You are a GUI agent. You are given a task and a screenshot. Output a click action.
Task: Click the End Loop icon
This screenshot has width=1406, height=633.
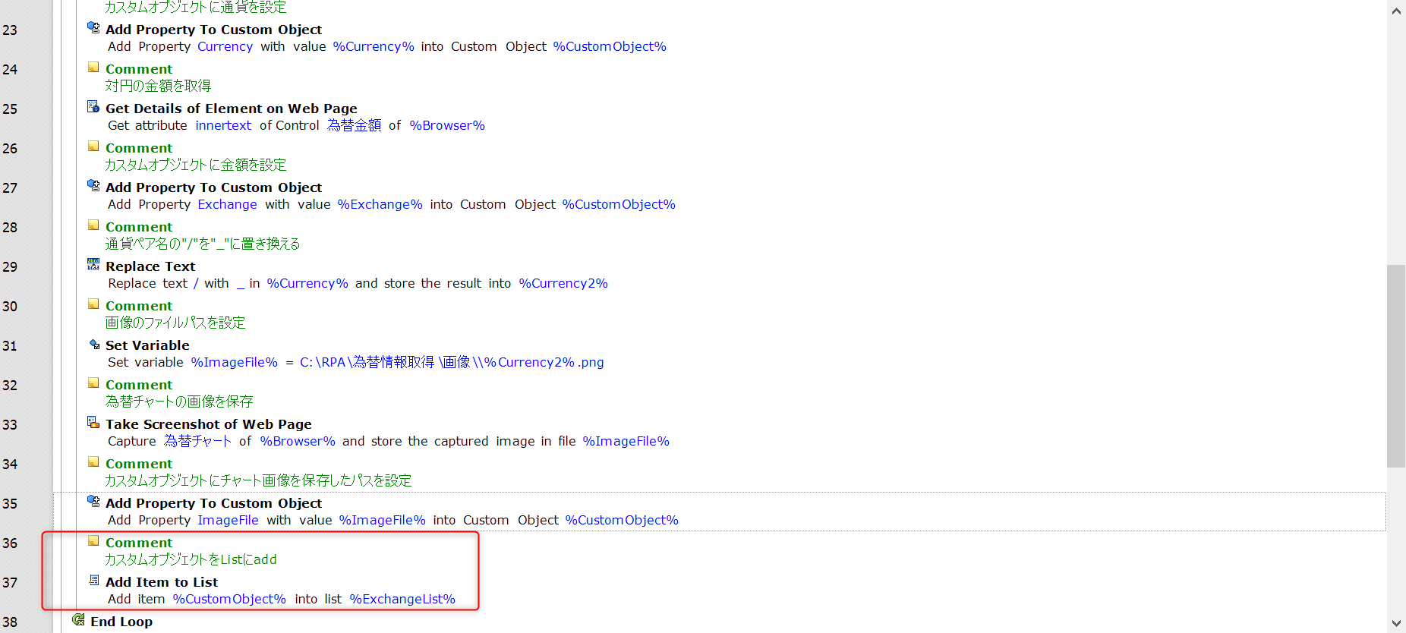[x=78, y=620]
